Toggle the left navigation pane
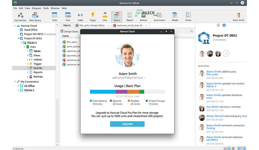The image size is (259, 150). tap(239, 148)
